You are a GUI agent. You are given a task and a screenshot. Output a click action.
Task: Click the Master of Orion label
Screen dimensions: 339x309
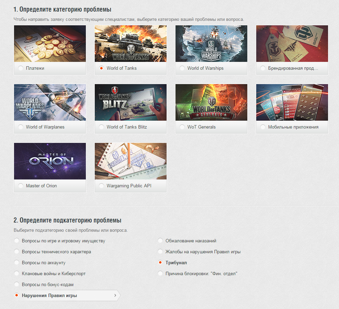41,186
